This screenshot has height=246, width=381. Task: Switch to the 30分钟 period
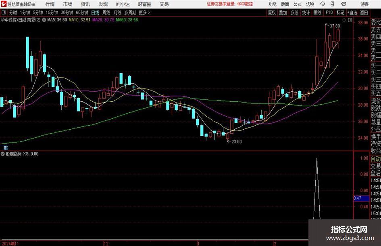67,13
